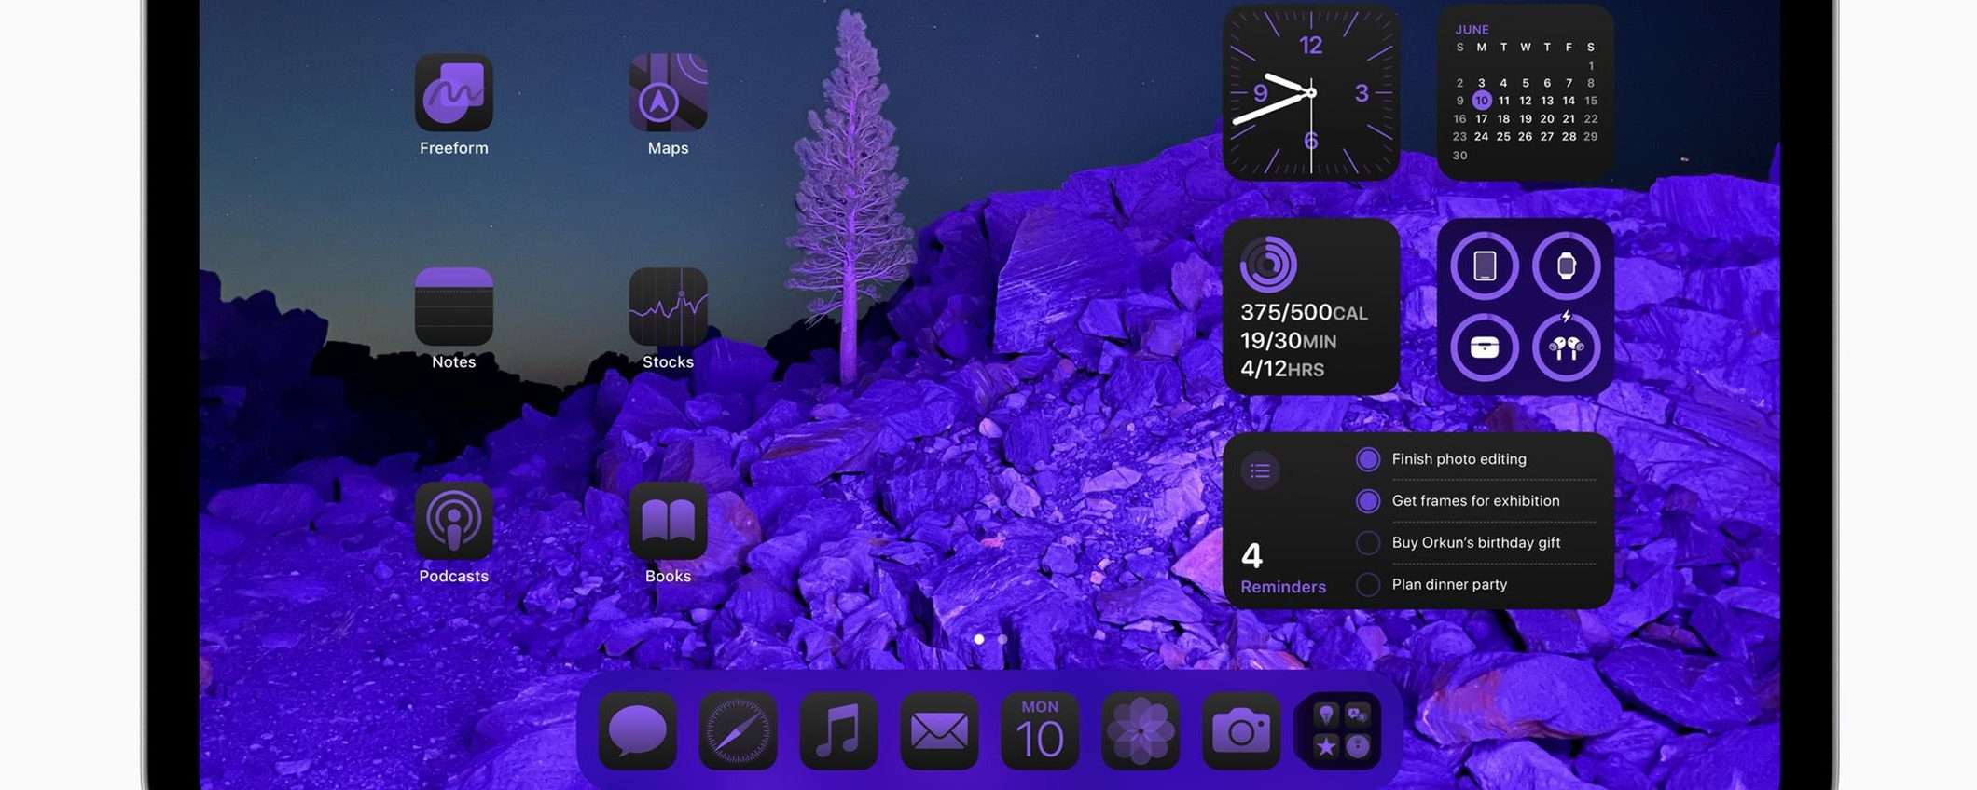Open the App Library in the dock

coord(1341,731)
